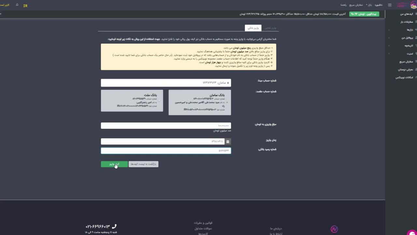The width and height of the screenshot is (417, 235).
Task: Click the calendar icon beside the deposit date
Action: [x=228, y=141]
